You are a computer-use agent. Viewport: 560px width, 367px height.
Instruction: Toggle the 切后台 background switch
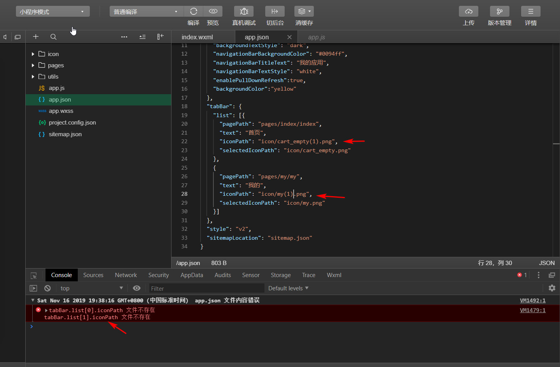pyautogui.click(x=275, y=11)
